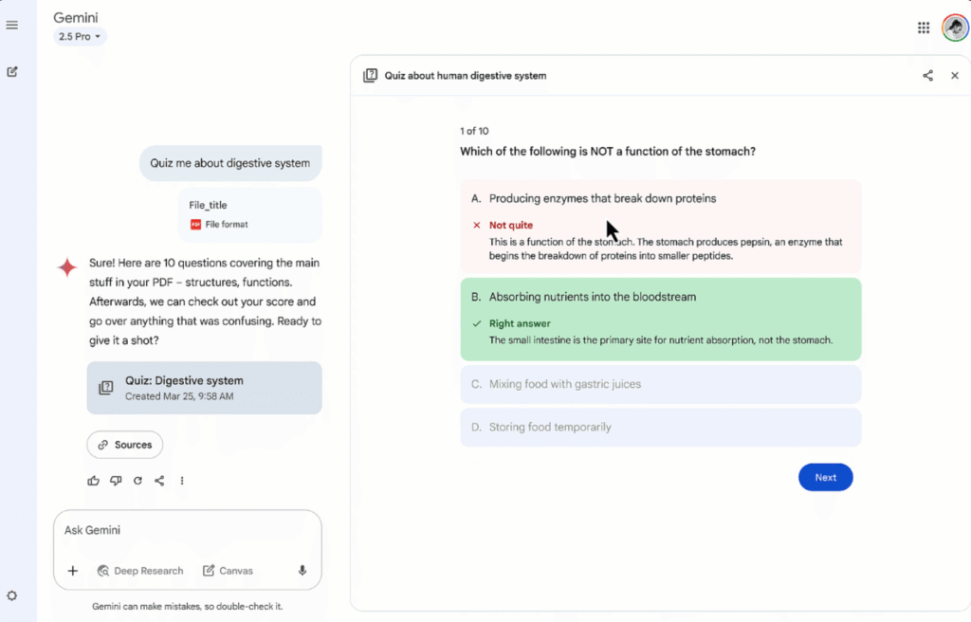Choose answer C mixing food with gastric juices
This screenshot has height=622, width=971.
(x=661, y=384)
